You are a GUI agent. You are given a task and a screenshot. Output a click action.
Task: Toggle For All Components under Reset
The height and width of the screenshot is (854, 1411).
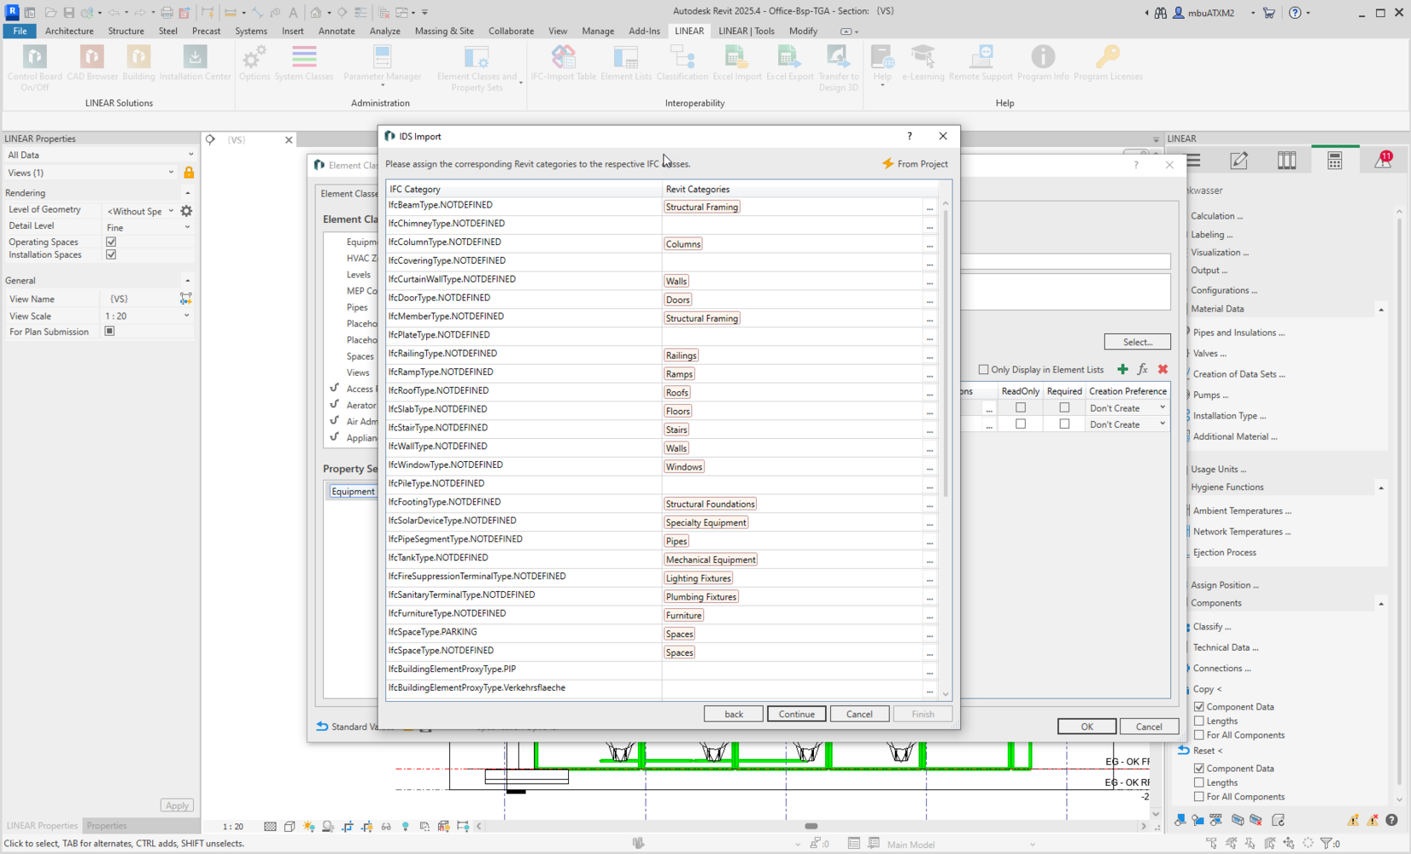1199,797
